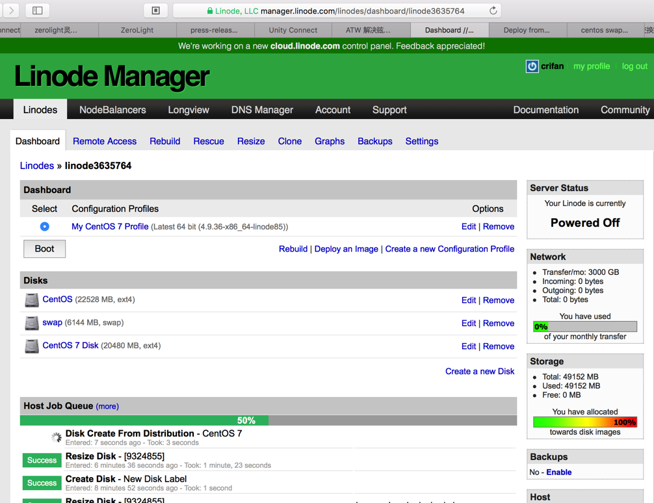Image resolution: width=654 pixels, height=503 pixels.
Task: Switch to the Graphs sub-tab
Action: click(330, 141)
